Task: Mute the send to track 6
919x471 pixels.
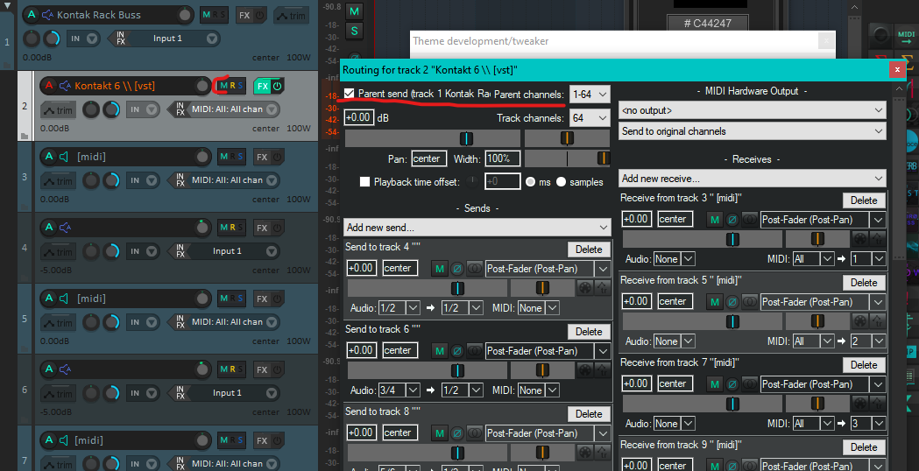Action: 439,351
